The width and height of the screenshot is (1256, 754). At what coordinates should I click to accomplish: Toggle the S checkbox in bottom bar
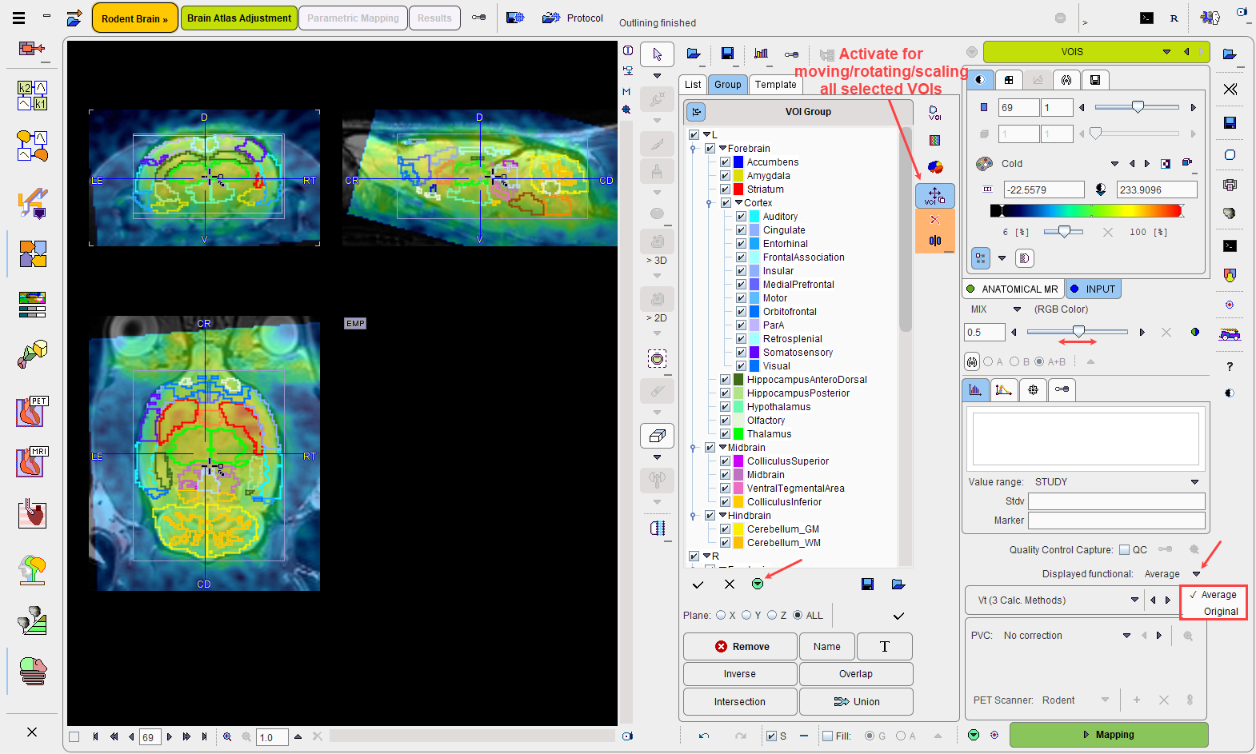[771, 736]
